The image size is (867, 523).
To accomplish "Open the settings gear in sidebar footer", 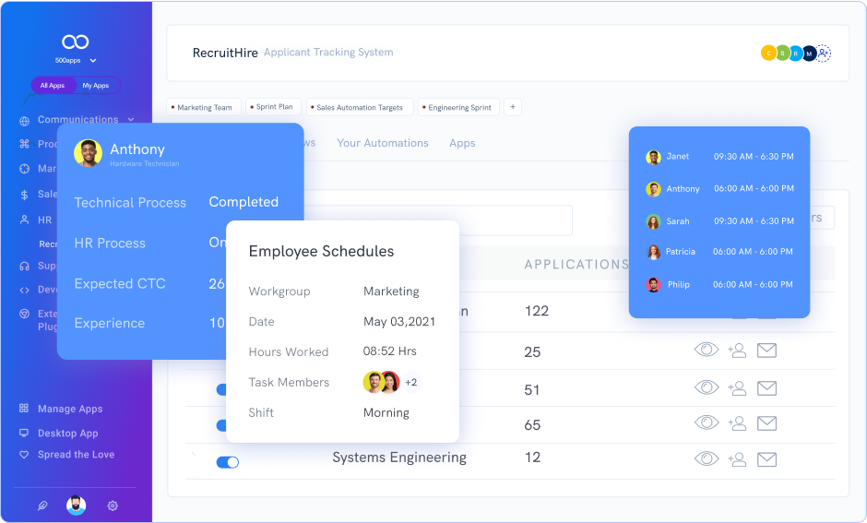I will pyautogui.click(x=113, y=505).
